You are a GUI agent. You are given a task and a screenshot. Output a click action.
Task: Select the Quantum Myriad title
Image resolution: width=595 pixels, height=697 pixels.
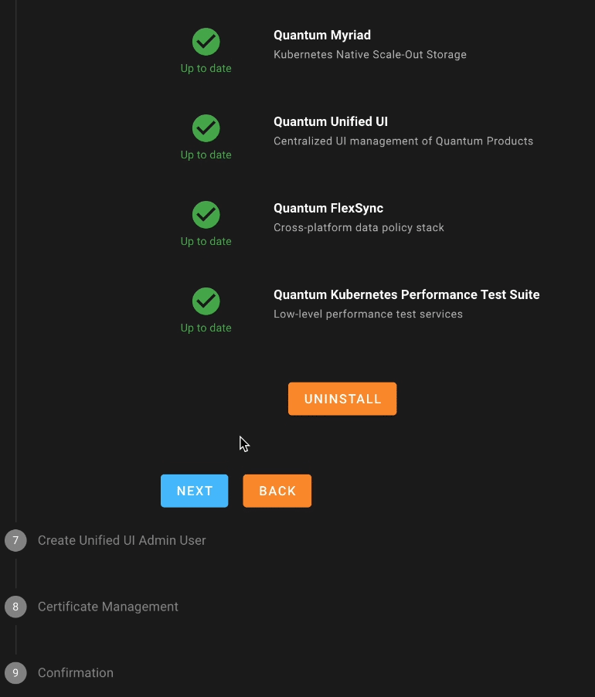[x=322, y=35]
